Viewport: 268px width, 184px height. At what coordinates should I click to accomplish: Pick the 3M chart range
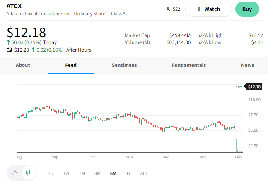(97, 173)
